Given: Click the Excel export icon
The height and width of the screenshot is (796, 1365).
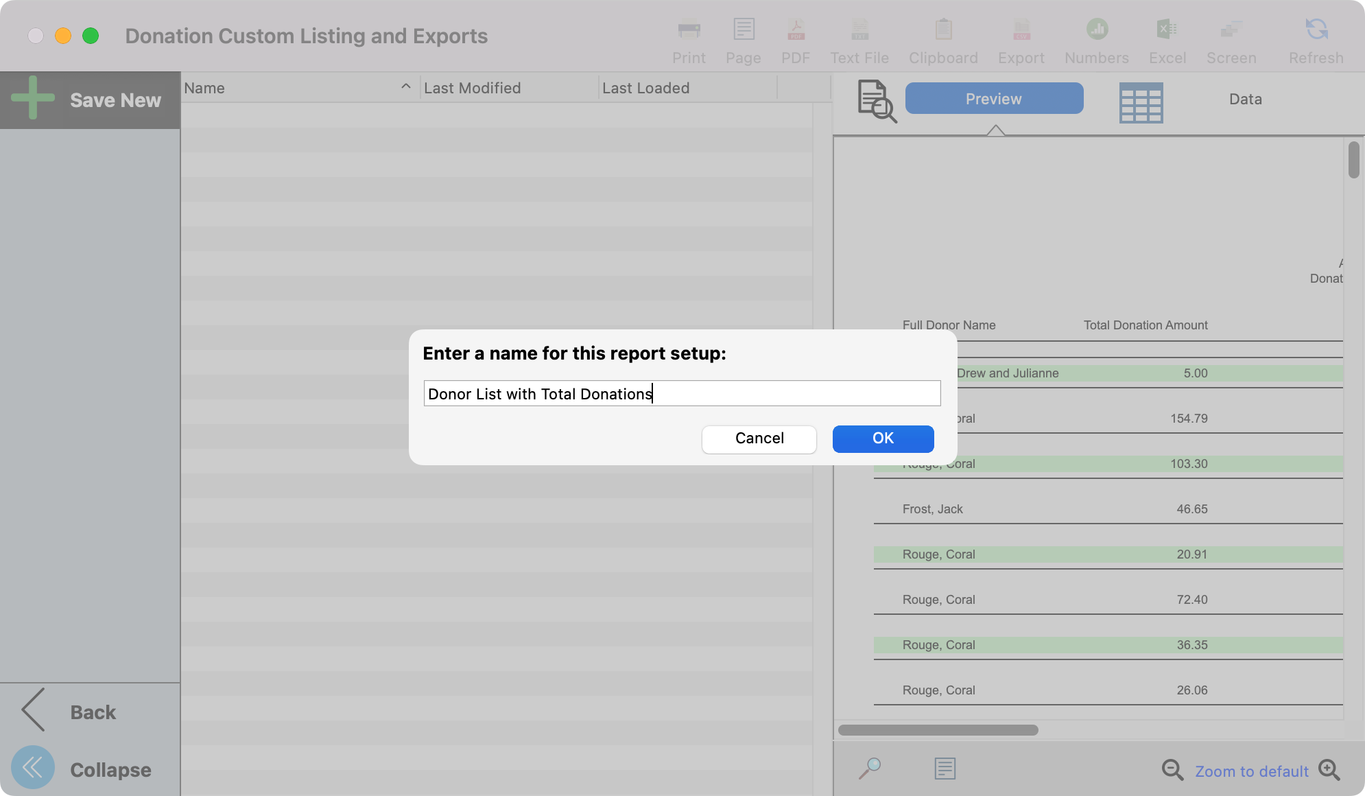Looking at the screenshot, I should coord(1167,30).
